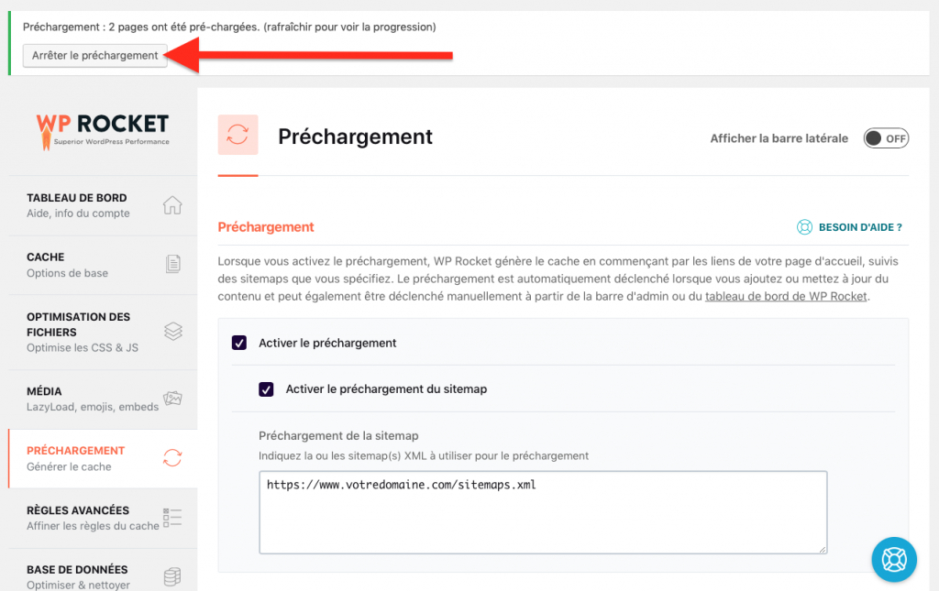Toggle Afficher la barre latérale switch
939x591 pixels.
coord(886,137)
